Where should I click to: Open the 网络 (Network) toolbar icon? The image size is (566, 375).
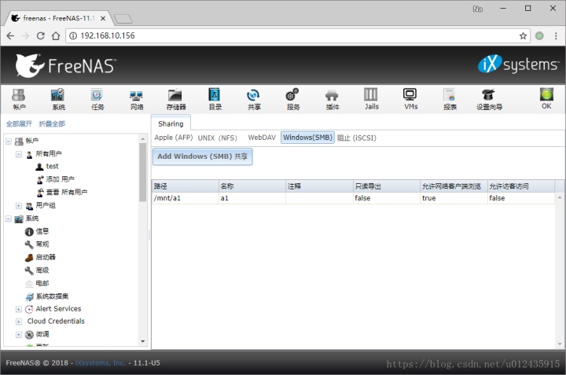(137, 99)
